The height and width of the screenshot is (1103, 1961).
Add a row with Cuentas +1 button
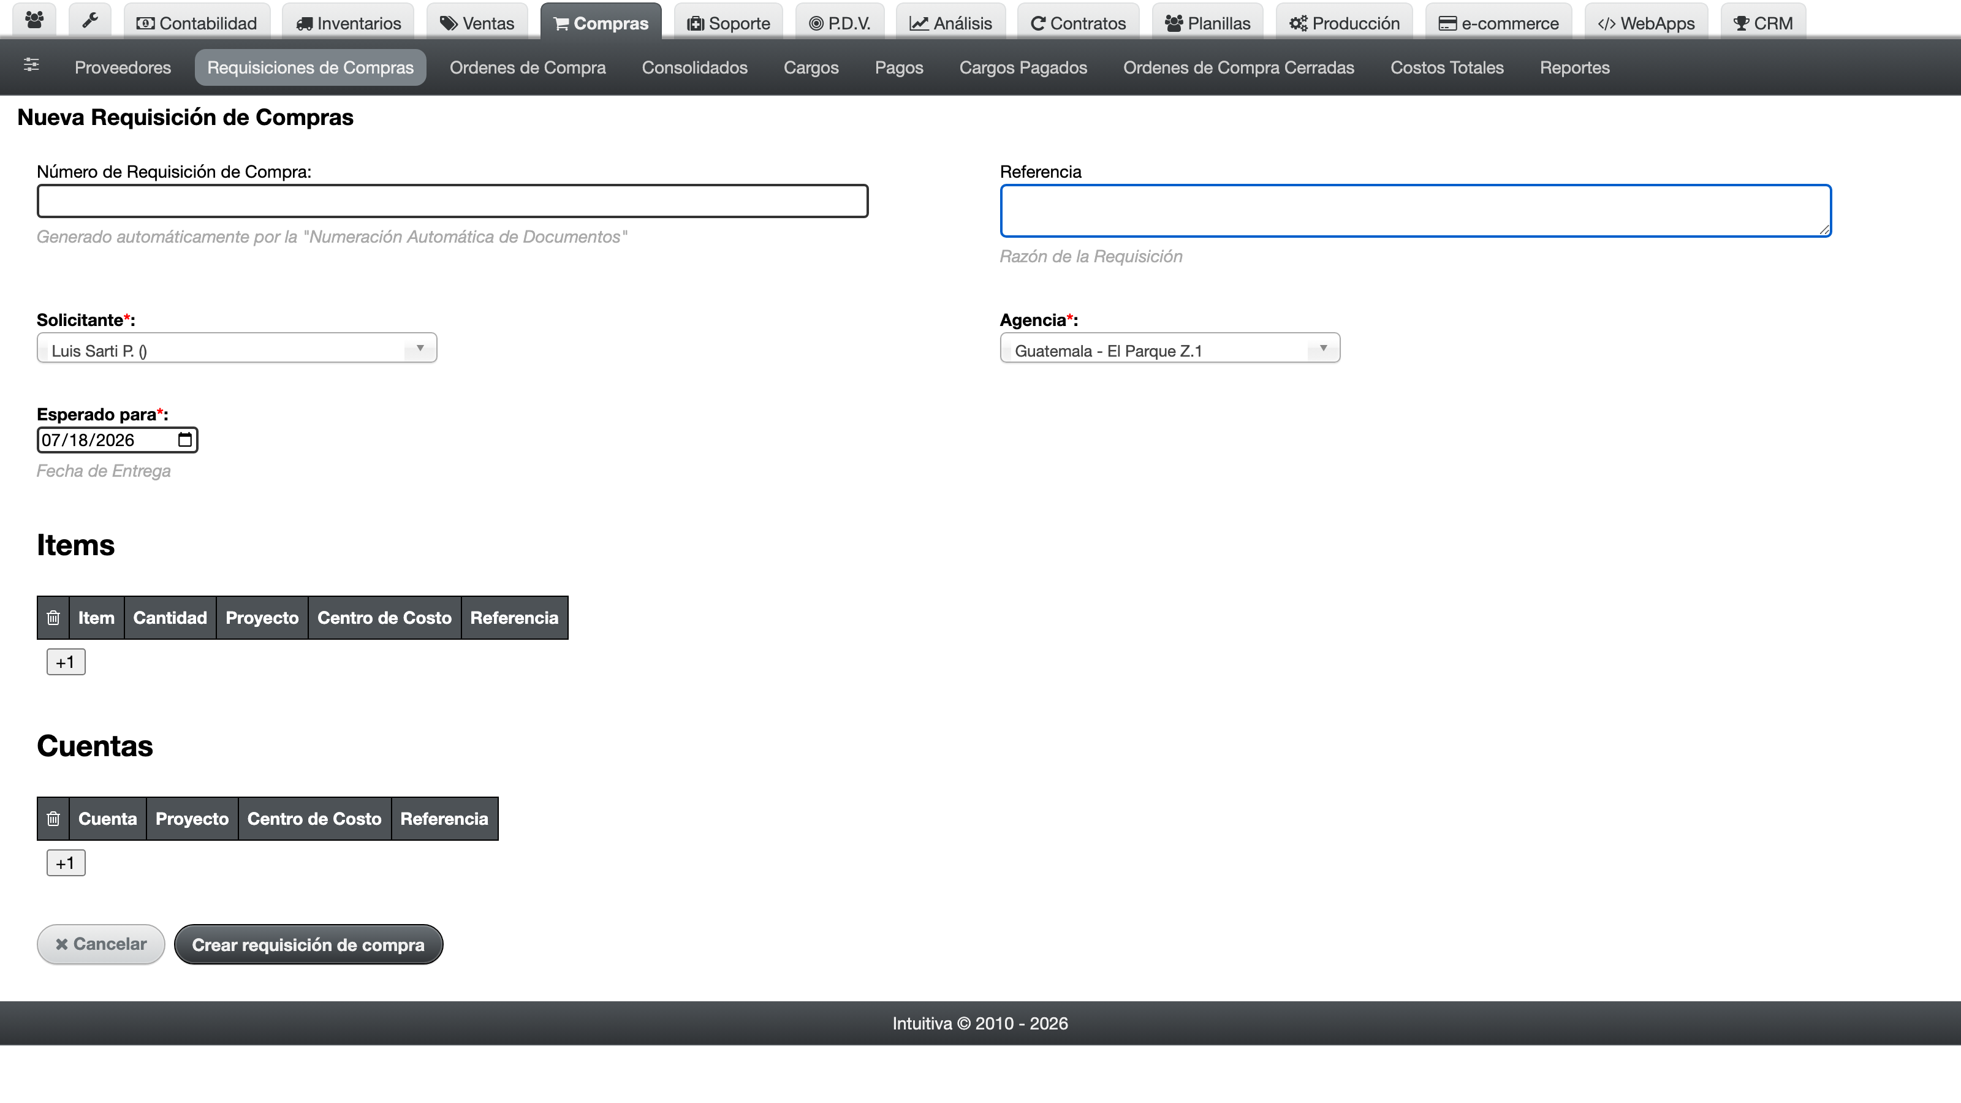[66, 862]
